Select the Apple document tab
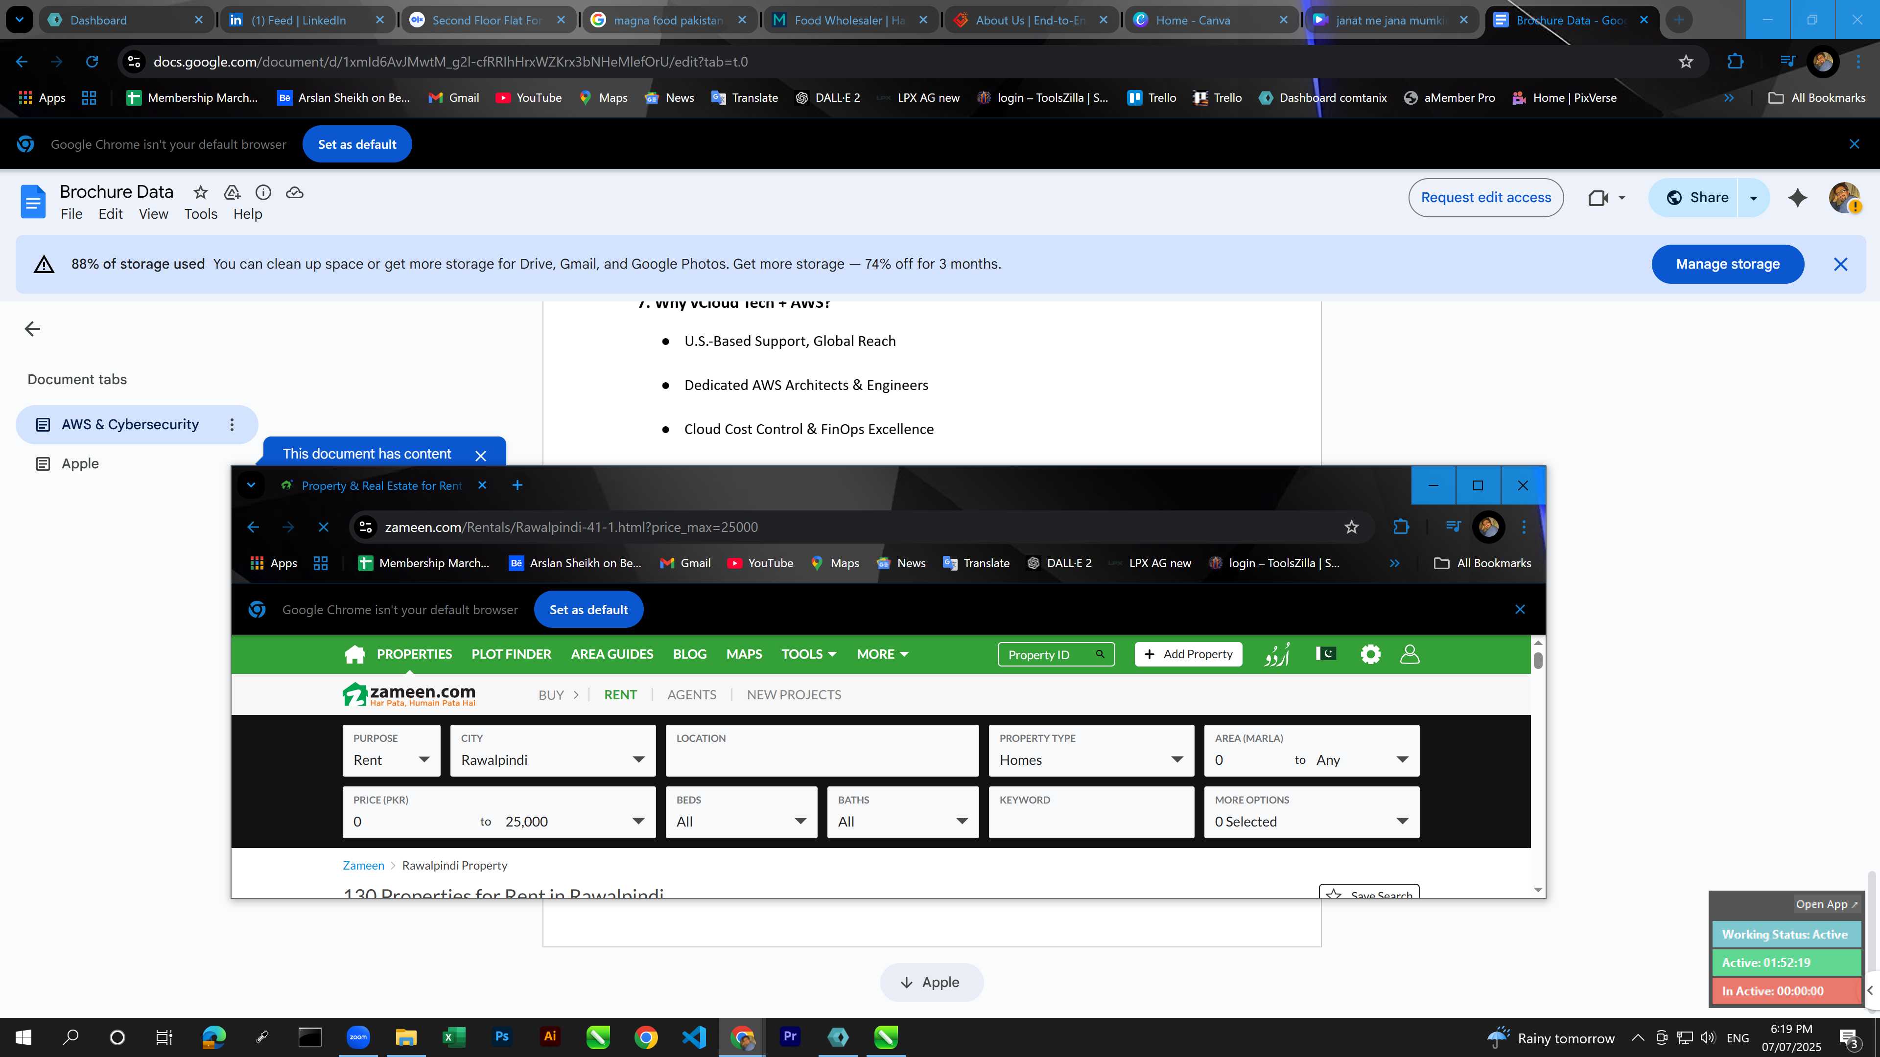 click(x=137, y=464)
